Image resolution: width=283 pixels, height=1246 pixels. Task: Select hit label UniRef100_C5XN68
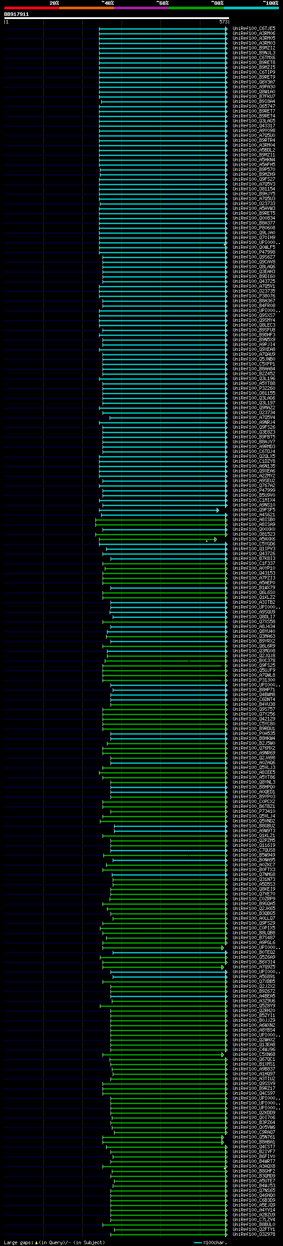[254, 1054]
